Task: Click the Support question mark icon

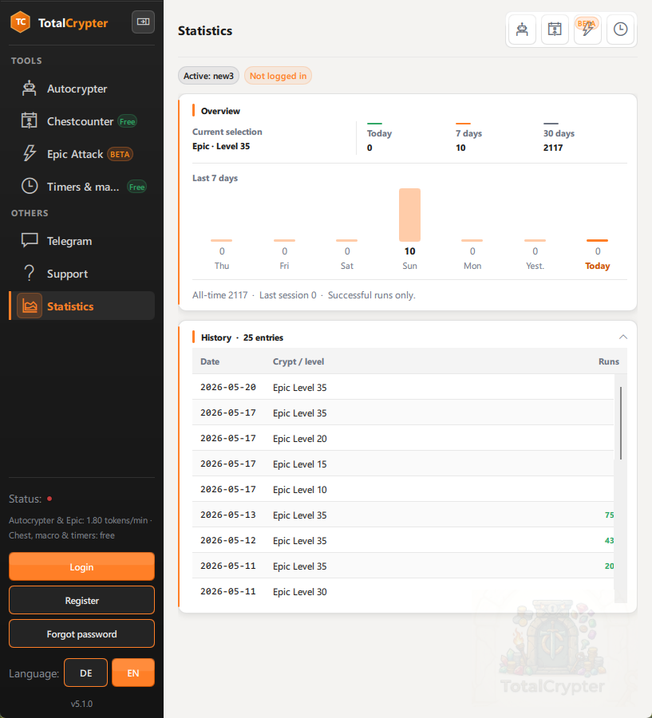Action: [30, 274]
